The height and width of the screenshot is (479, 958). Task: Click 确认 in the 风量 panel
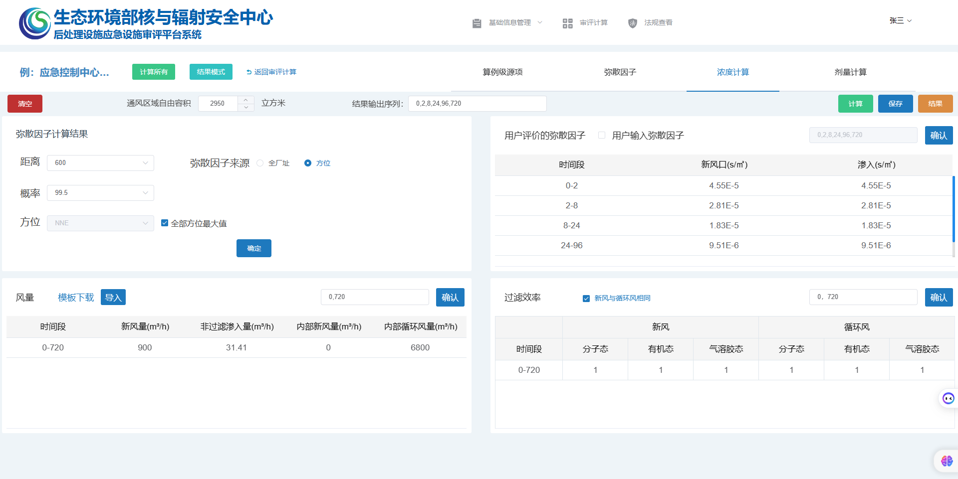click(x=450, y=297)
